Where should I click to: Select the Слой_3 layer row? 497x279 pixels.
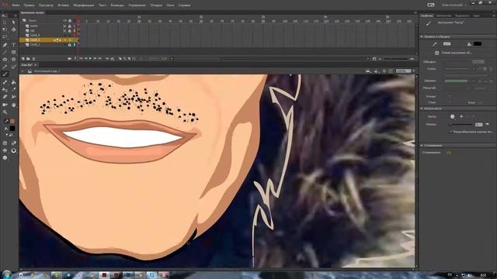coord(48,40)
